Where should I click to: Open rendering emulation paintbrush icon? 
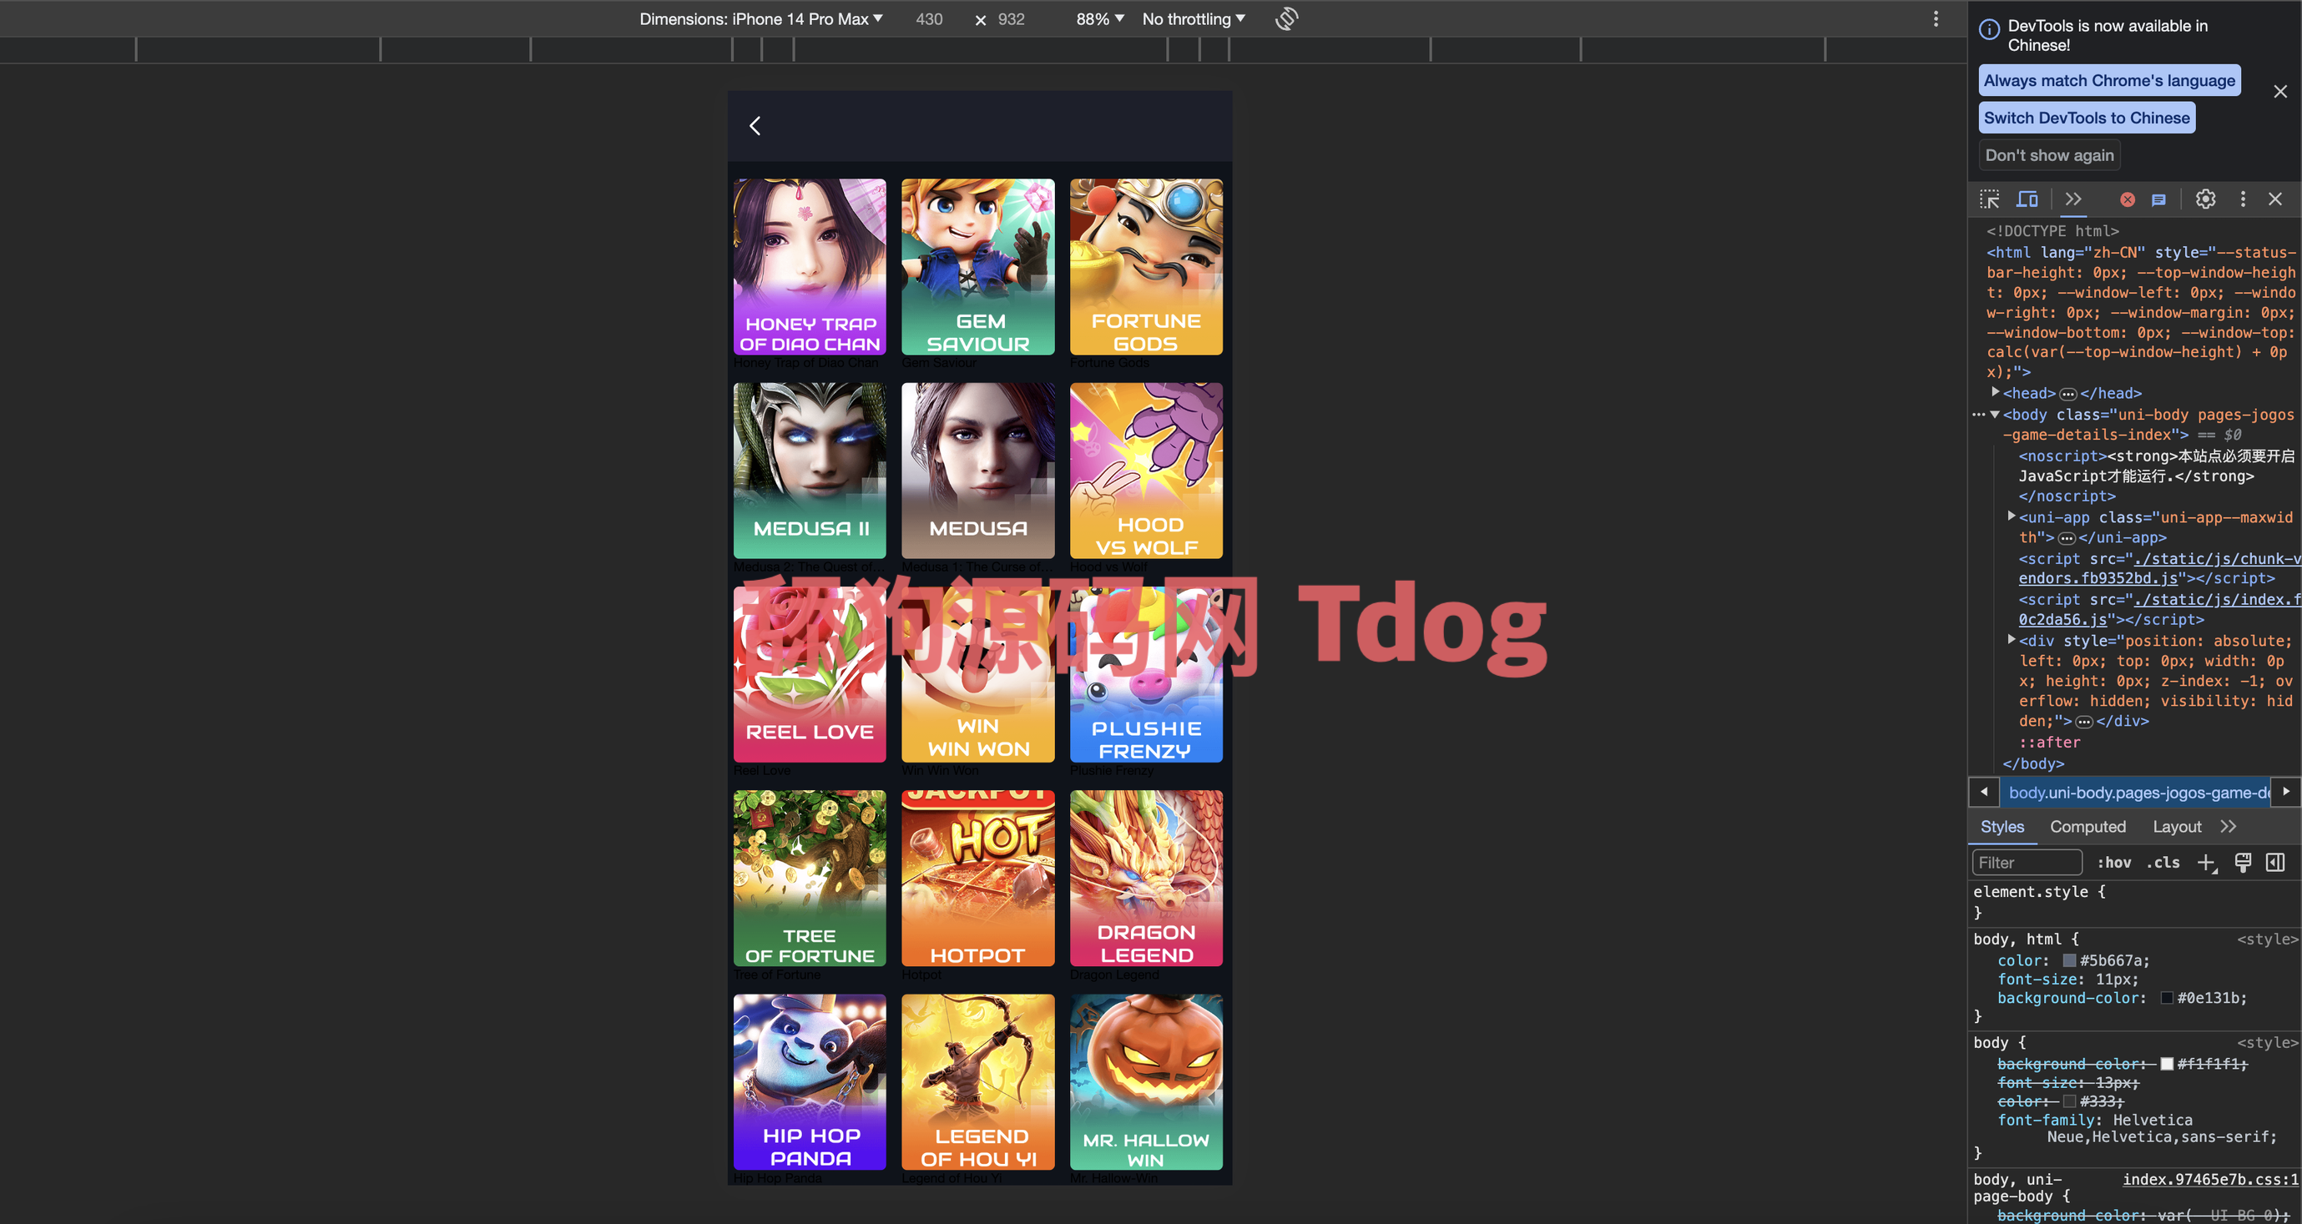2242,862
